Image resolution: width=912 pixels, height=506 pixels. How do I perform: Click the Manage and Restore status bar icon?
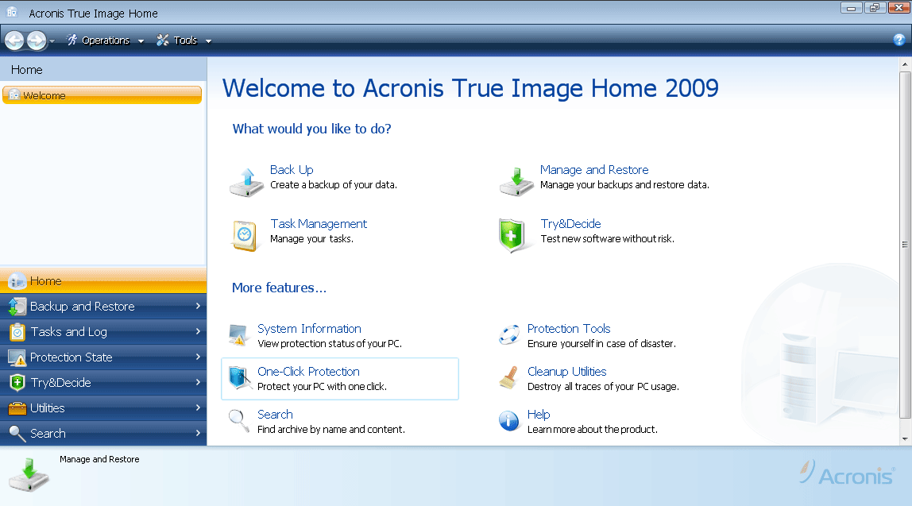click(29, 474)
